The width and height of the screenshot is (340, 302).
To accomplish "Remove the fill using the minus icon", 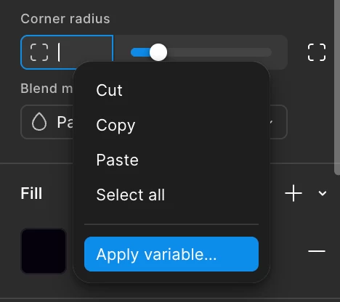I will pos(317,251).
